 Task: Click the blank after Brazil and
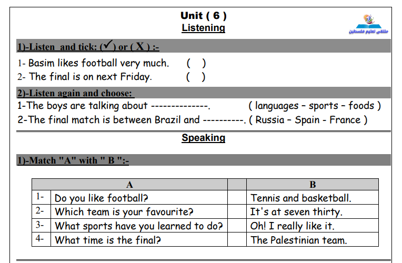[224, 120]
